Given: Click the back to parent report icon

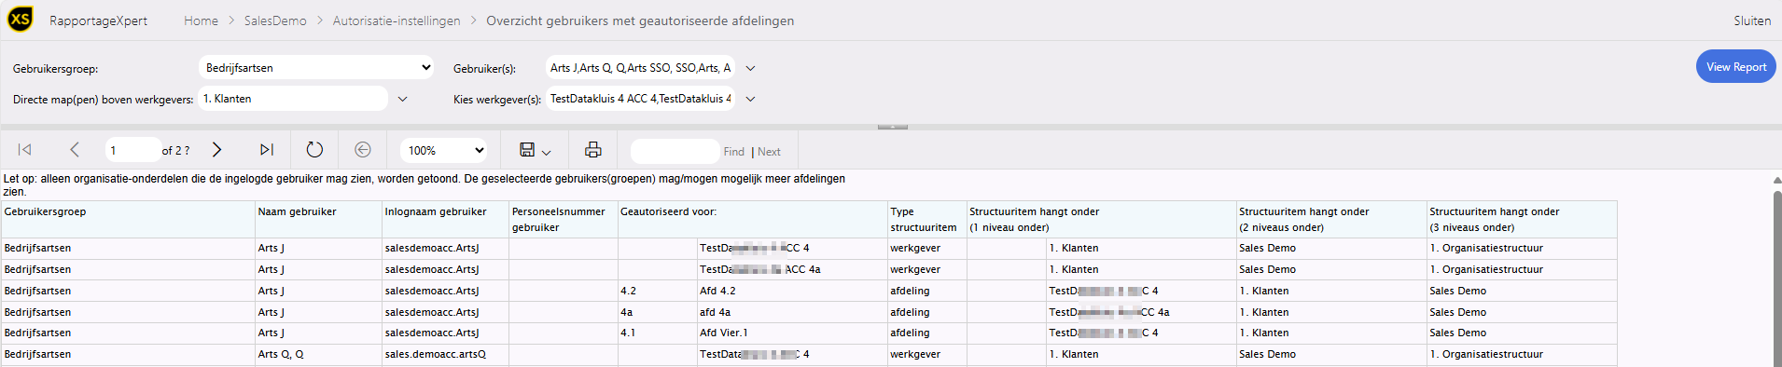Looking at the screenshot, I should click(x=363, y=150).
